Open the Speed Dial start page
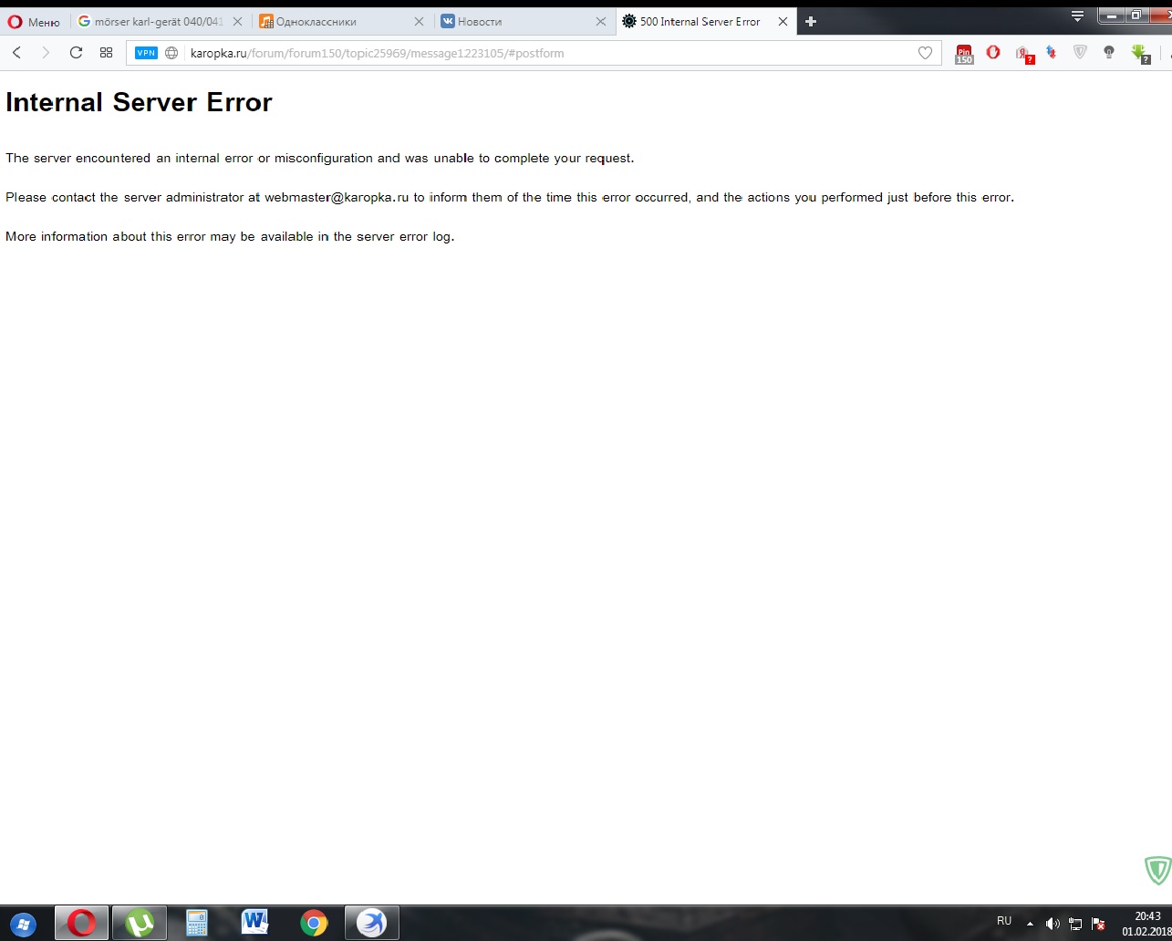Viewport: 1172px width, 941px height. [106, 53]
